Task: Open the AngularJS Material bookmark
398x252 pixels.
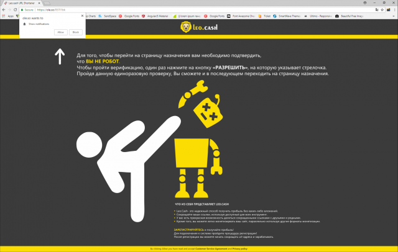Action: pos(155,16)
